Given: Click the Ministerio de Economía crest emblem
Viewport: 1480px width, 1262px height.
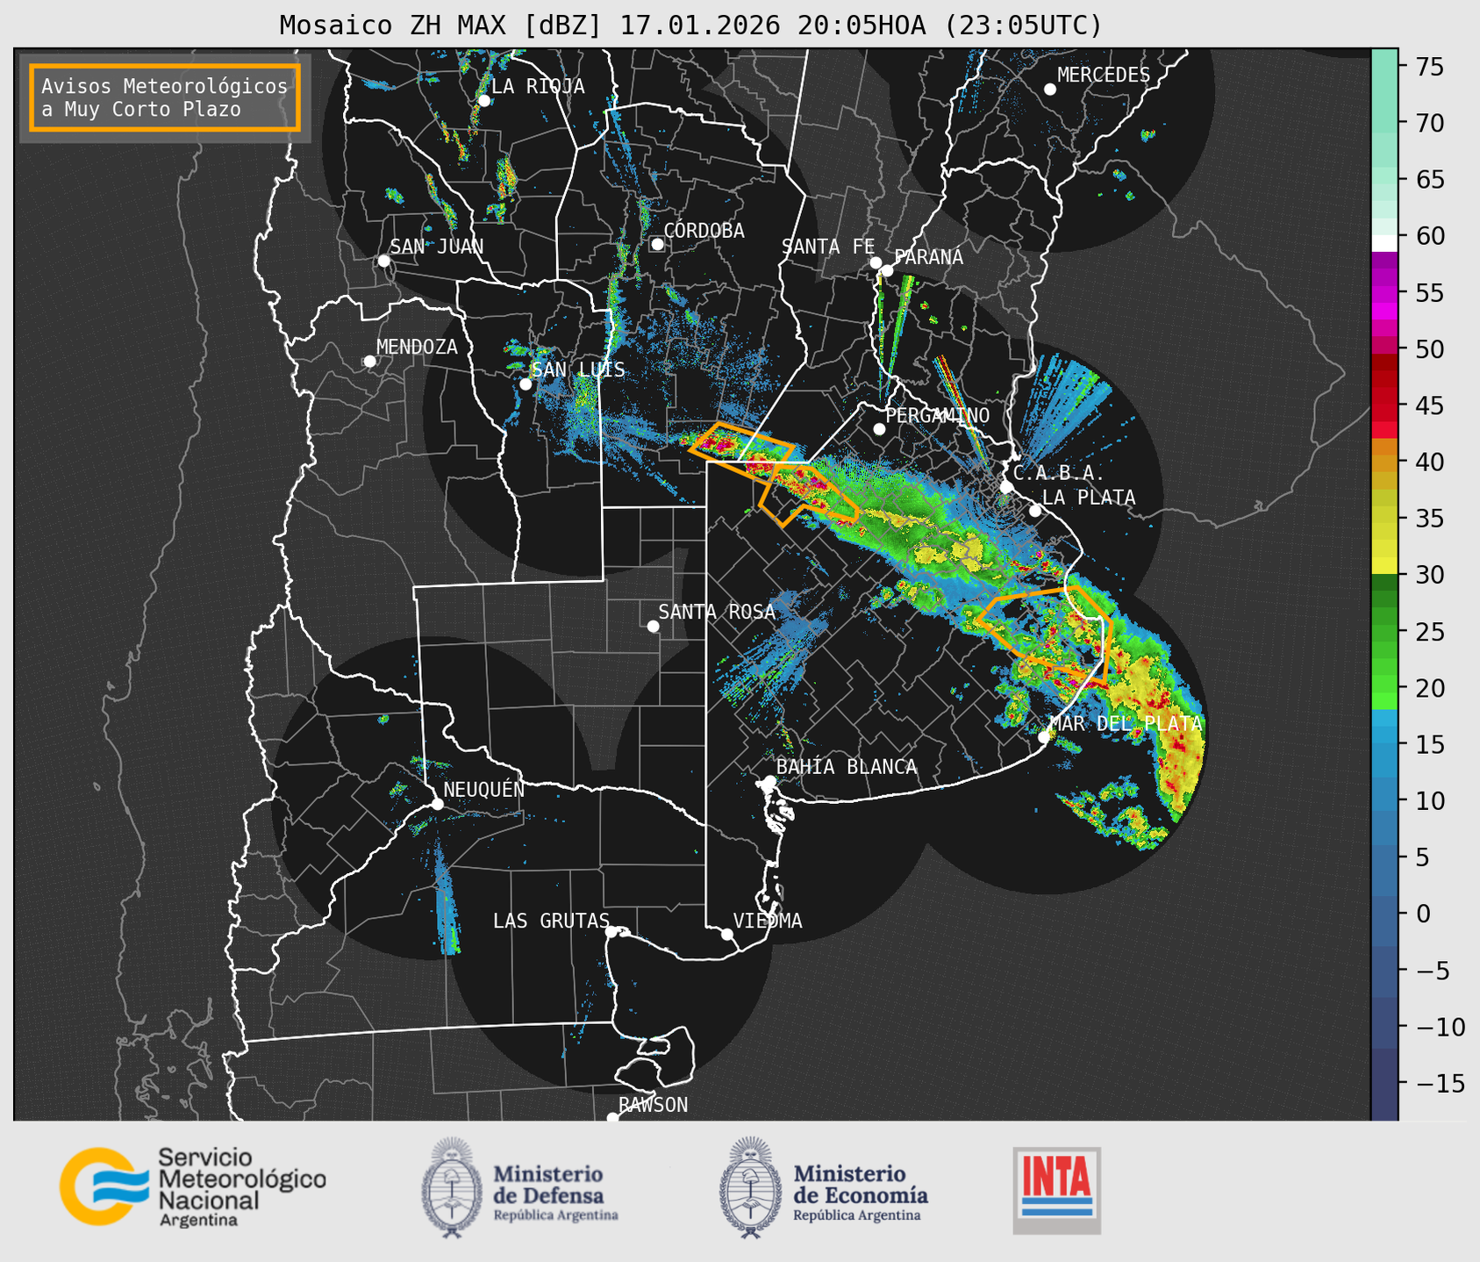Looking at the screenshot, I should coord(750,1187).
